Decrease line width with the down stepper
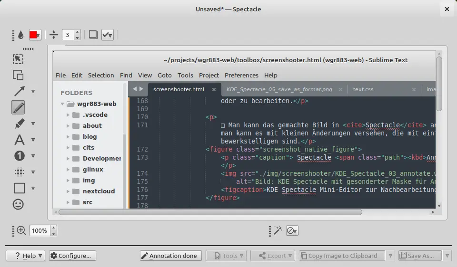The height and width of the screenshot is (267, 457). [77, 38]
